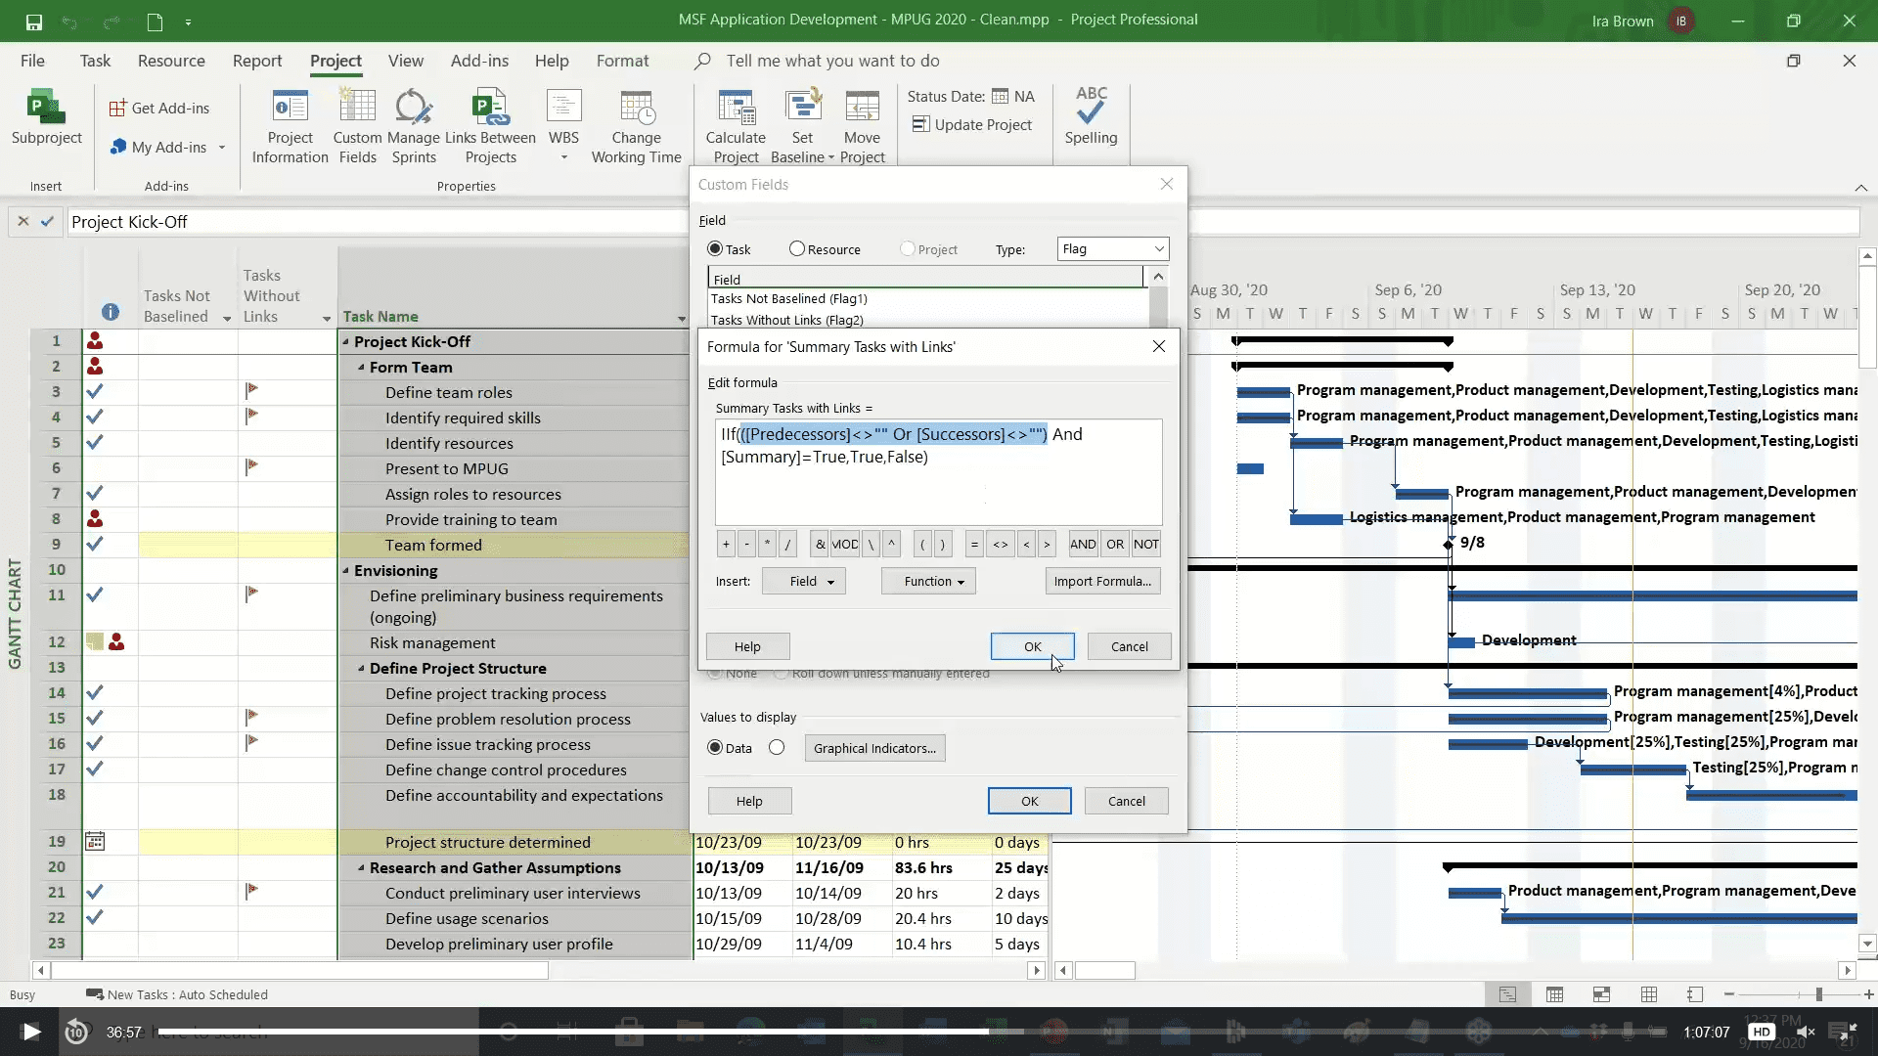
Task: Select Data radio under Values to display
Action: click(715, 748)
